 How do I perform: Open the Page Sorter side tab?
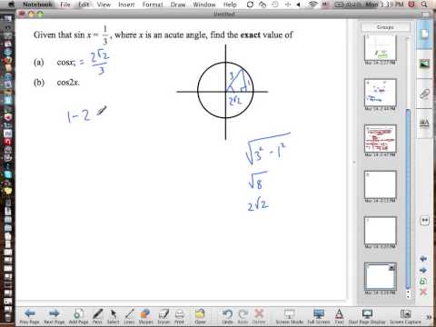424,34
